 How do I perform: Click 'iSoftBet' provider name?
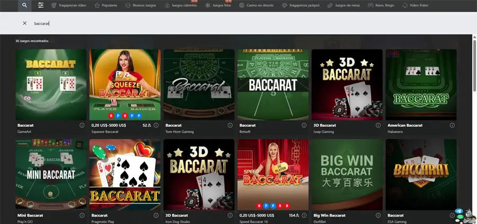320,221
